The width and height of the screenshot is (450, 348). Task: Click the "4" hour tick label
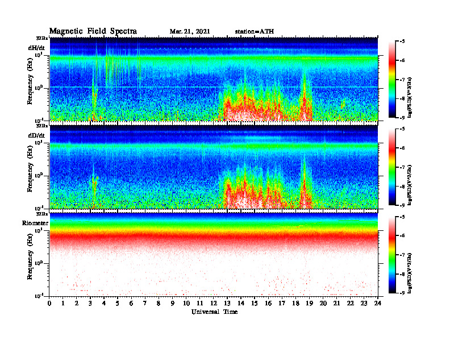tap(104, 304)
